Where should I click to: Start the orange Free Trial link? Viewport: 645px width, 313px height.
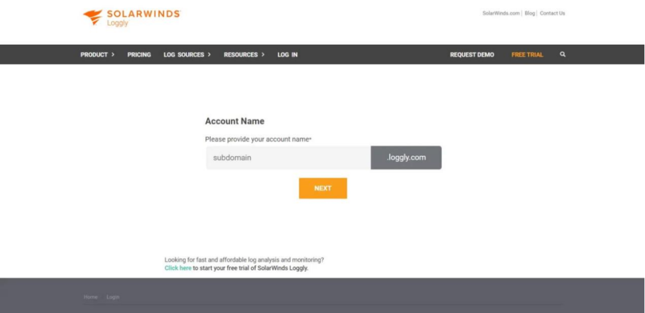(x=527, y=54)
